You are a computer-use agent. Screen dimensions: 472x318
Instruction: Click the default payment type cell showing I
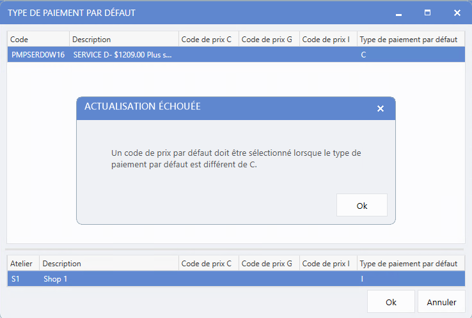409,279
